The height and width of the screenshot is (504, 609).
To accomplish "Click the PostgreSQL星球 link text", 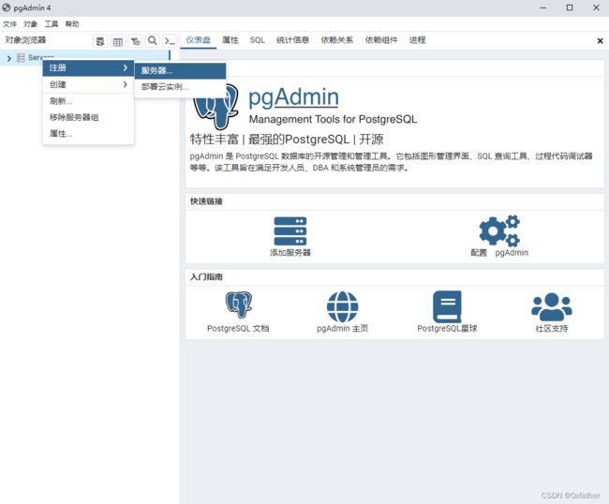I will click(x=447, y=329).
